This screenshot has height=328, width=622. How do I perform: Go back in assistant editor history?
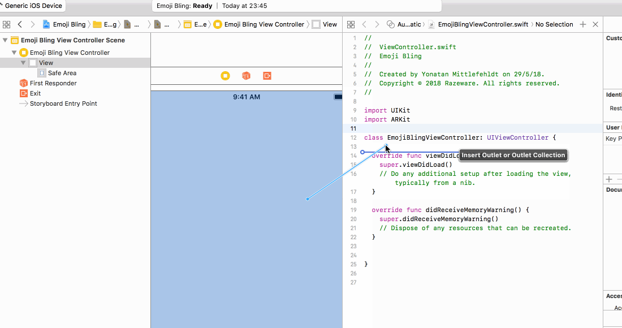364,24
